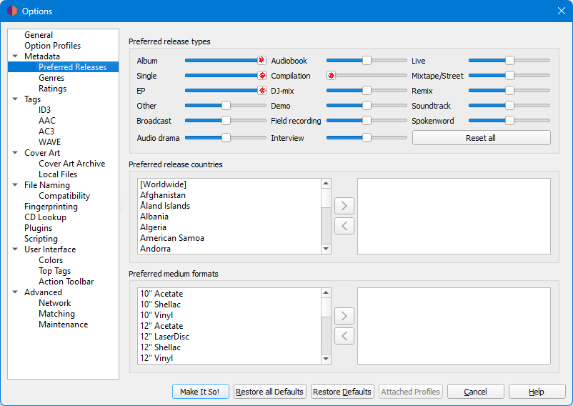Click the Album slider handle
Screen dimensions: 573x406
tap(261, 60)
